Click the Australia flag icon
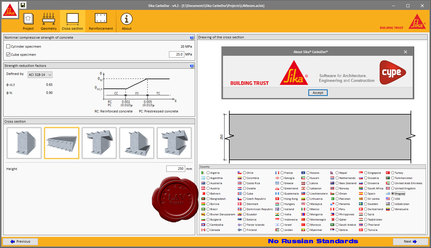This screenshot has width=431, height=248. (203, 183)
